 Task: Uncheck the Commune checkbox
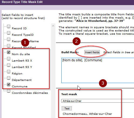[9, 84]
